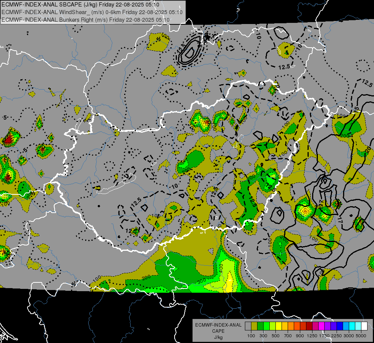Viewport: 374px width, 343px height.
Task: Click the legend tick label 1750
Action: [324, 336]
